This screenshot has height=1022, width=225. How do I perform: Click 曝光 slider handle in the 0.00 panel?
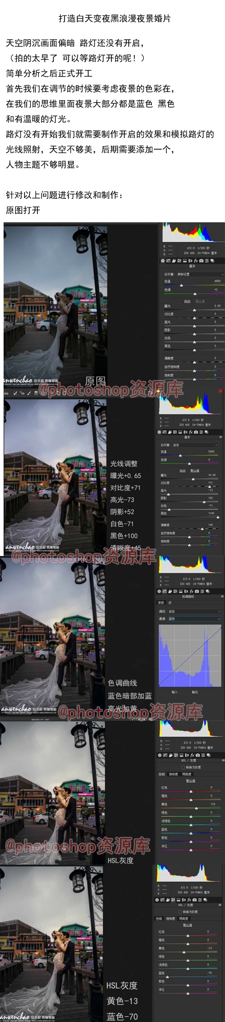point(194,310)
